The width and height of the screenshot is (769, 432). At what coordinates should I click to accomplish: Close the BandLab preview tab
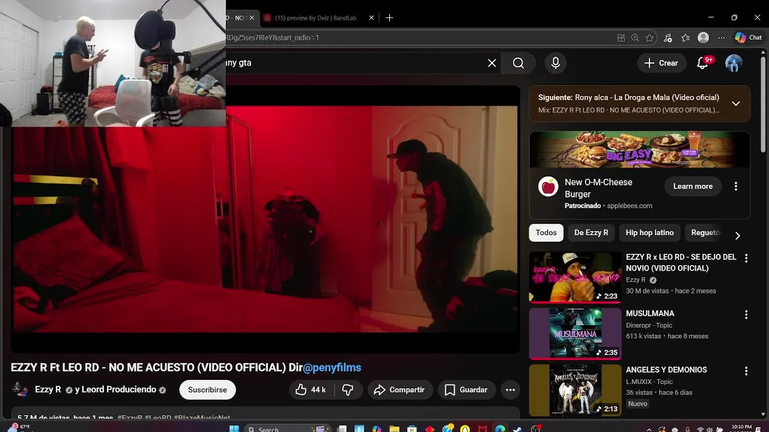(371, 18)
